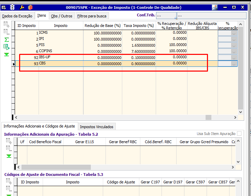Go to the Filtros para busca tab
Screen dimensions: 251x196
coord(92,16)
